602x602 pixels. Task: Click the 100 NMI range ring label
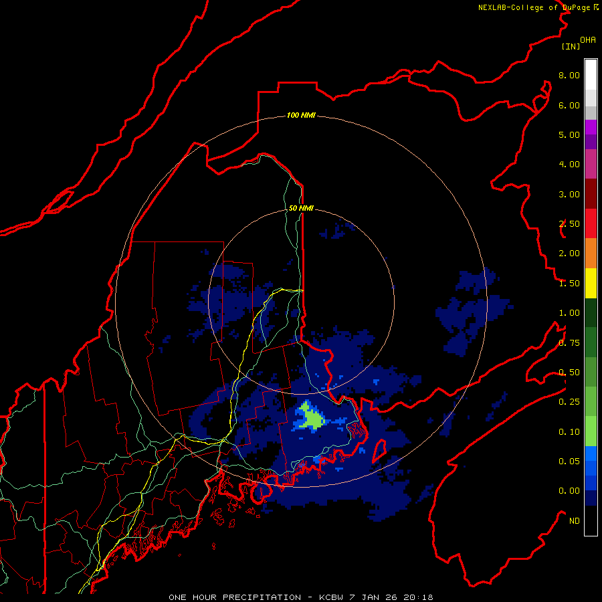click(301, 115)
